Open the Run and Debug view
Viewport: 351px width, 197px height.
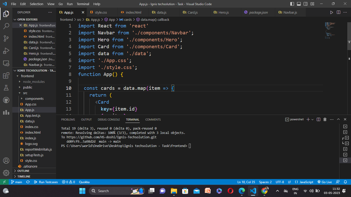point(6,51)
